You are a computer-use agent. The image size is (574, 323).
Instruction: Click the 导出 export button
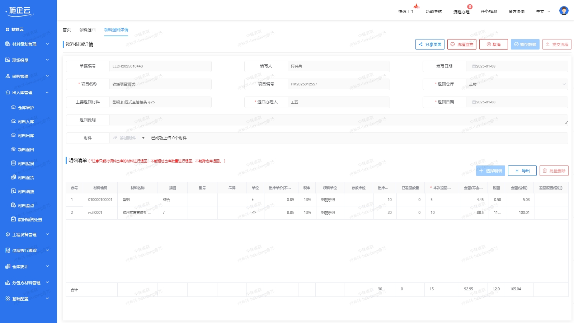(x=522, y=171)
